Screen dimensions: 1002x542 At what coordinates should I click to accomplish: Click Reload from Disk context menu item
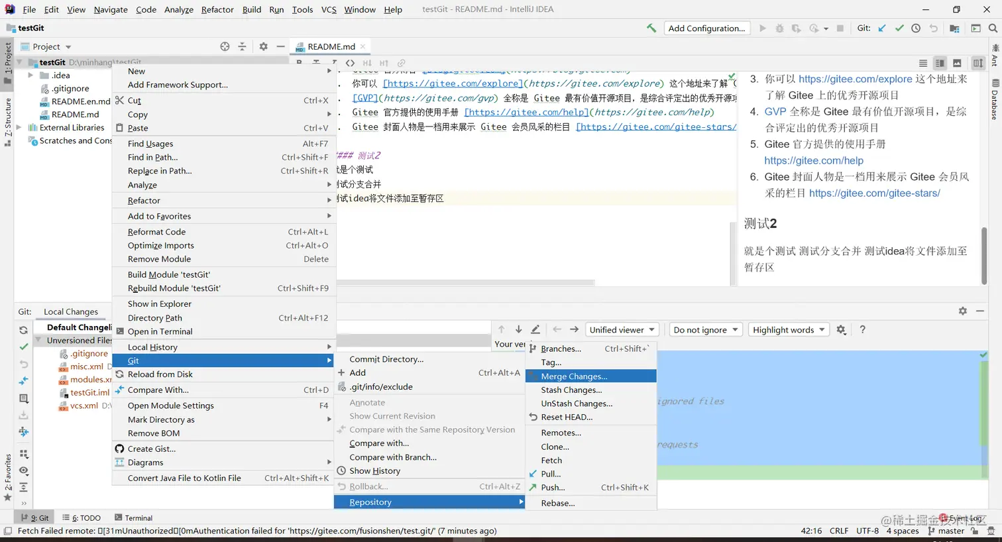point(224,374)
